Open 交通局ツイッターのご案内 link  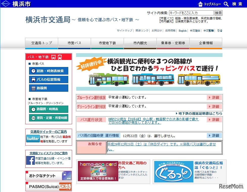49,132
